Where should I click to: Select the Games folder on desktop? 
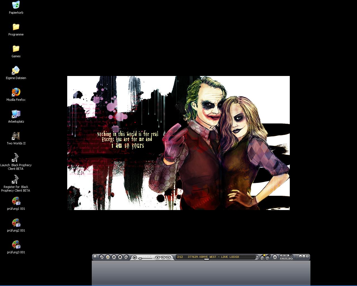tap(16, 51)
